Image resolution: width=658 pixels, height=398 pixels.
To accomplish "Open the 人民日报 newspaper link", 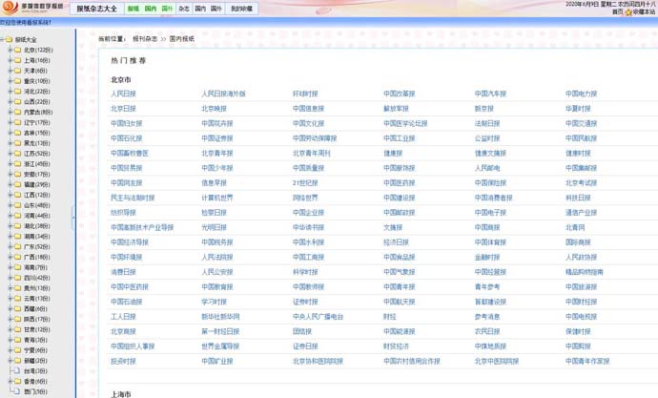I will 123,94.
